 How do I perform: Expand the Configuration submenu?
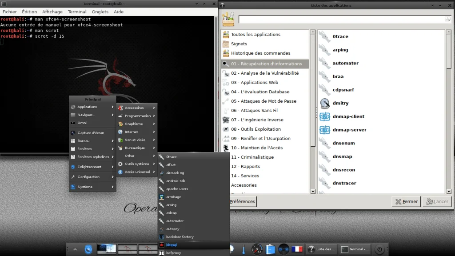point(92,177)
